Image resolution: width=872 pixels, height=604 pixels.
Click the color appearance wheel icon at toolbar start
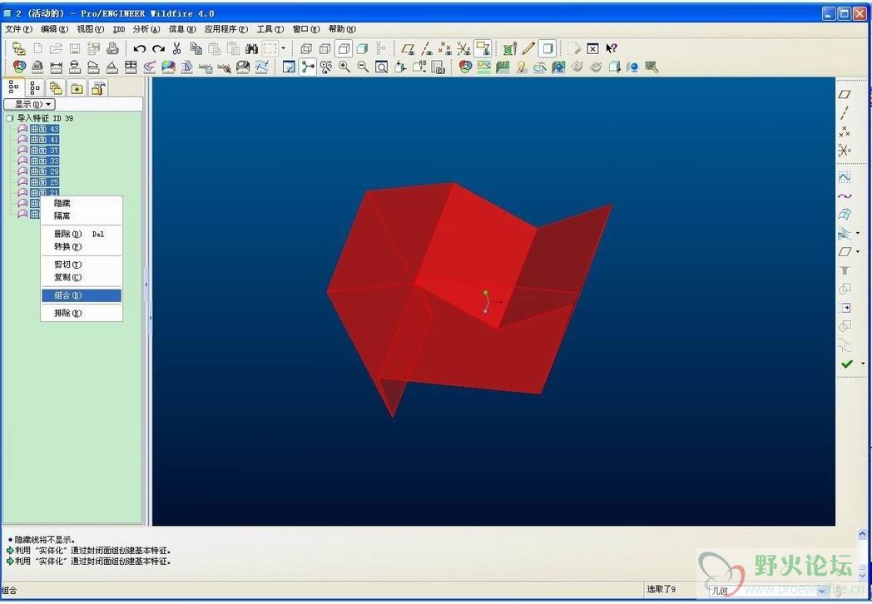pyautogui.click(x=19, y=67)
